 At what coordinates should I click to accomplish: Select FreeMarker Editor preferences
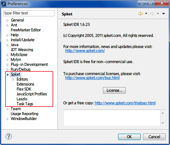tap(26, 30)
